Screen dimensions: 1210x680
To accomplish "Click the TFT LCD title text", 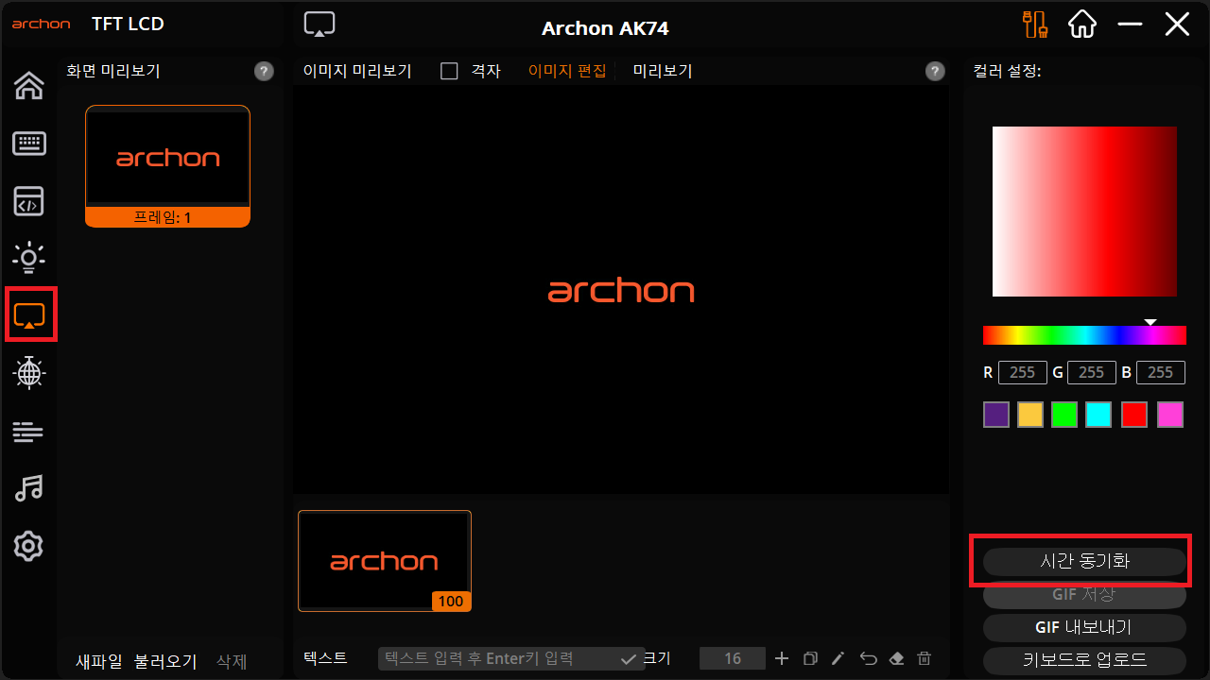I will click(128, 25).
